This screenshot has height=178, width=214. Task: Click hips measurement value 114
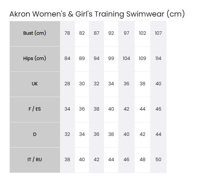pos(158,58)
